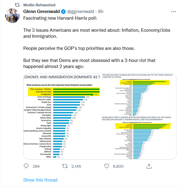Viewport: 181px width, 187px height.
Task: Open the share upload icon
Action: tap(149, 166)
